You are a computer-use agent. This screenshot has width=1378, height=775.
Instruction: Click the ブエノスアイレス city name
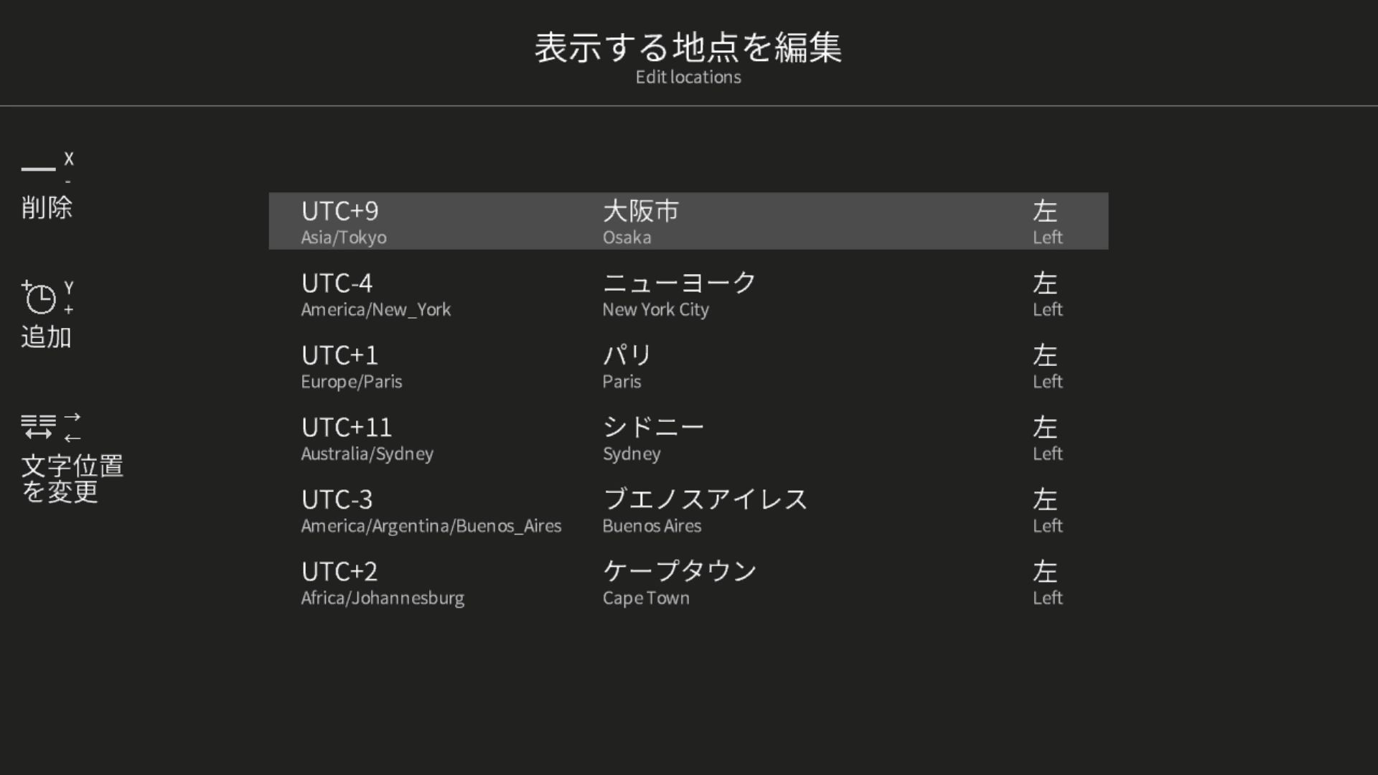coord(706,499)
